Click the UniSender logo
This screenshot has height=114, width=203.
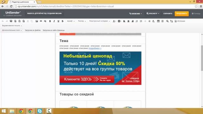click(x=13, y=13)
